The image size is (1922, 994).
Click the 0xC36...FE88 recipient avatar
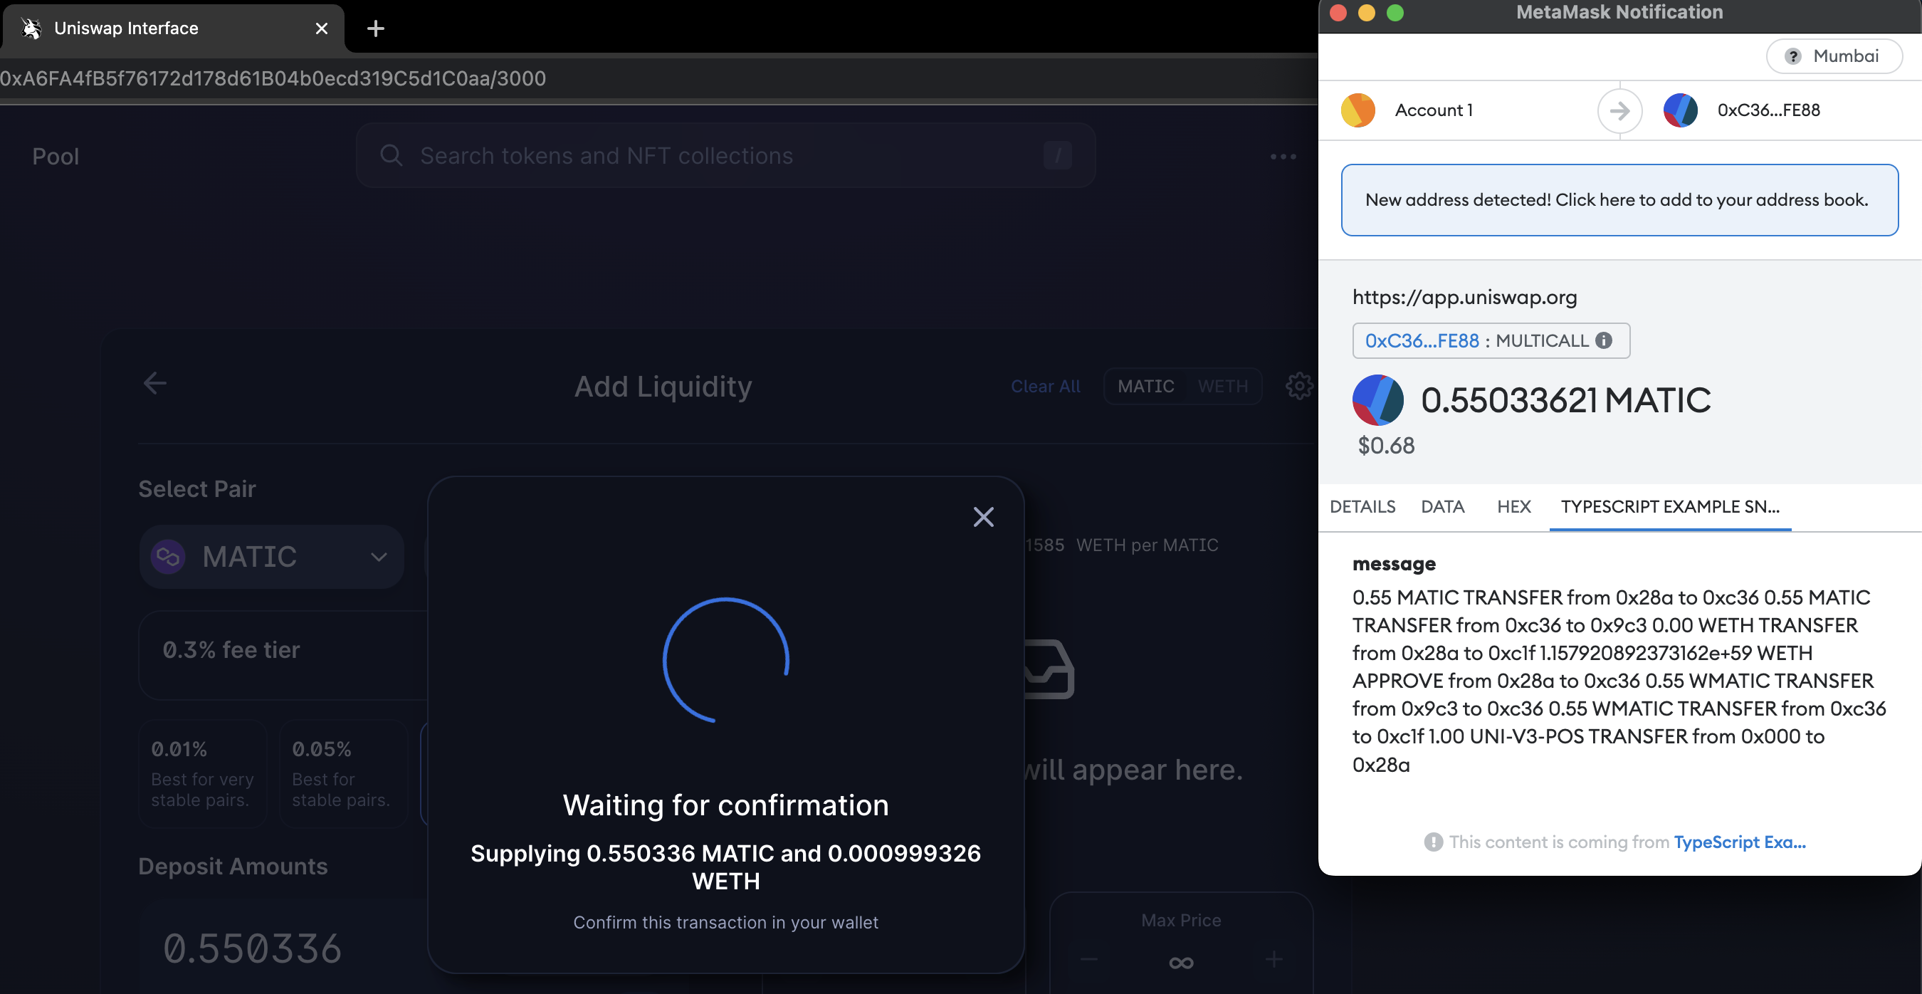[x=1679, y=110]
